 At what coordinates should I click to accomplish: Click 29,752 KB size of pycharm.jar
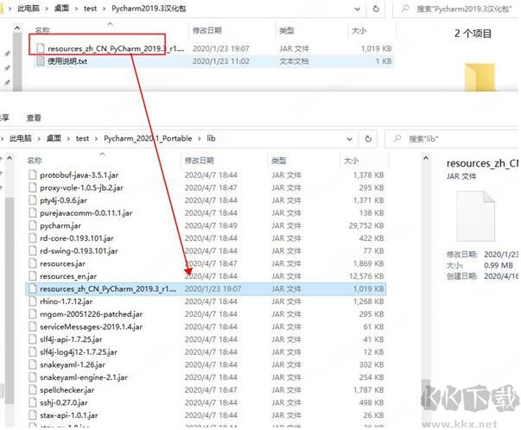(x=366, y=225)
